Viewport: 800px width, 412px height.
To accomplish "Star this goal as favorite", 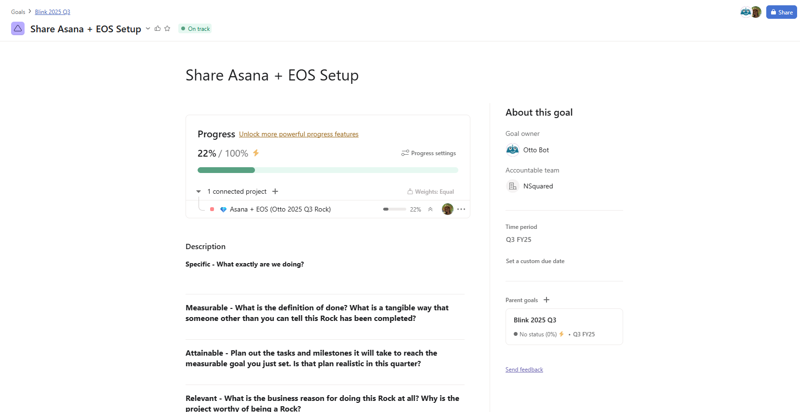I will click(167, 28).
